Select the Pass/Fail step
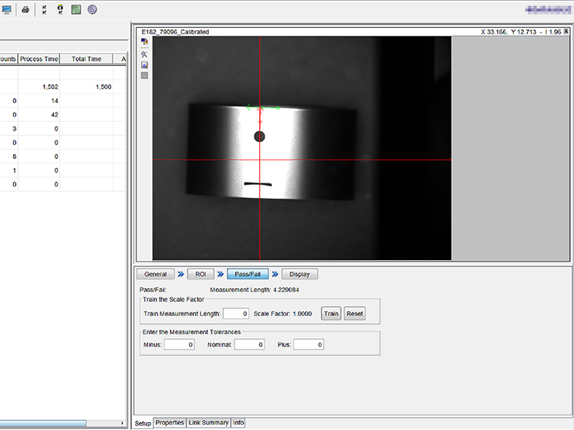The width and height of the screenshot is (574, 430). coord(248,274)
